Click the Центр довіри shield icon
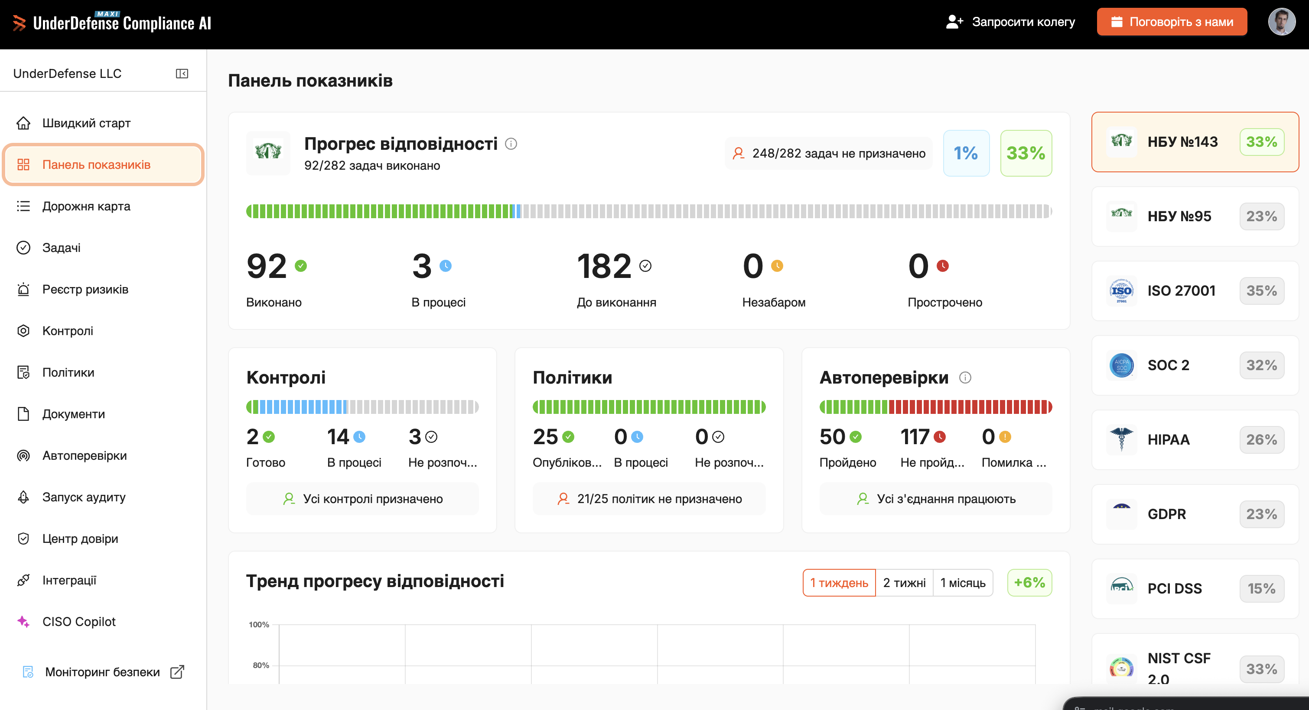This screenshot has width=1309, height=710. click(x=23, y=539)
